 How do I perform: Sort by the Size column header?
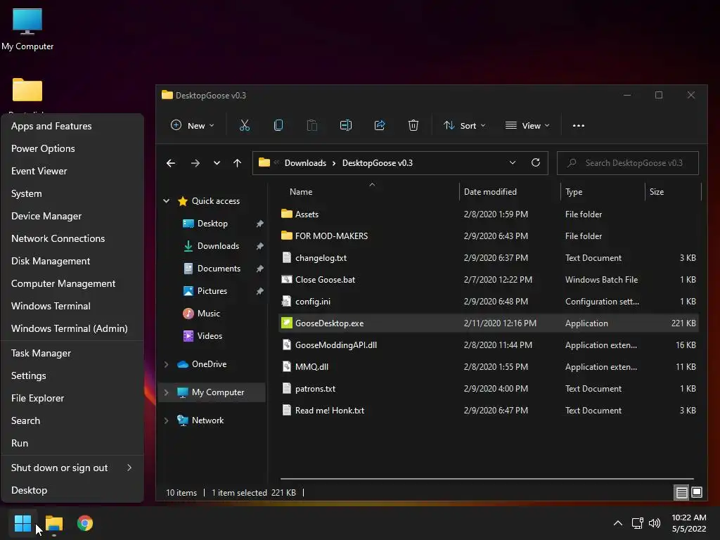pyautogui.click(x=657, y=192)
